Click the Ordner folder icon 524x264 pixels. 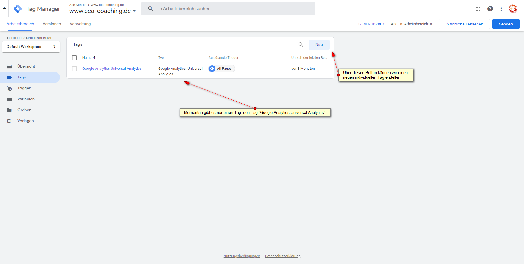click(x=9, y=110)
